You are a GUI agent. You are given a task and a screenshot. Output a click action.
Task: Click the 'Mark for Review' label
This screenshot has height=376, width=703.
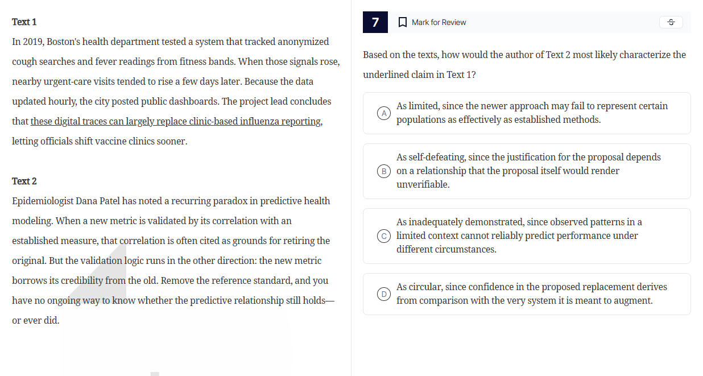439,22
